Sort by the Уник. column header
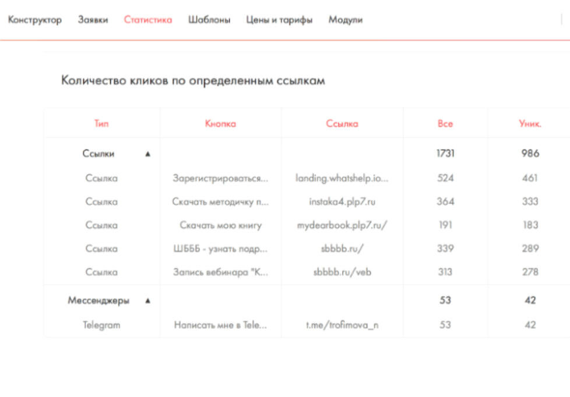Viewport: 570px width, 397px height. (530, 123)
